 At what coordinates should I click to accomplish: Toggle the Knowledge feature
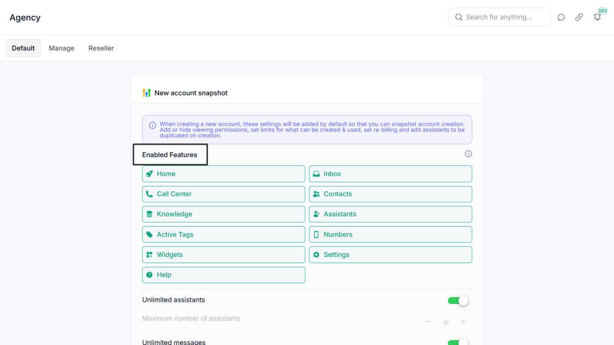tap(224, 214)
